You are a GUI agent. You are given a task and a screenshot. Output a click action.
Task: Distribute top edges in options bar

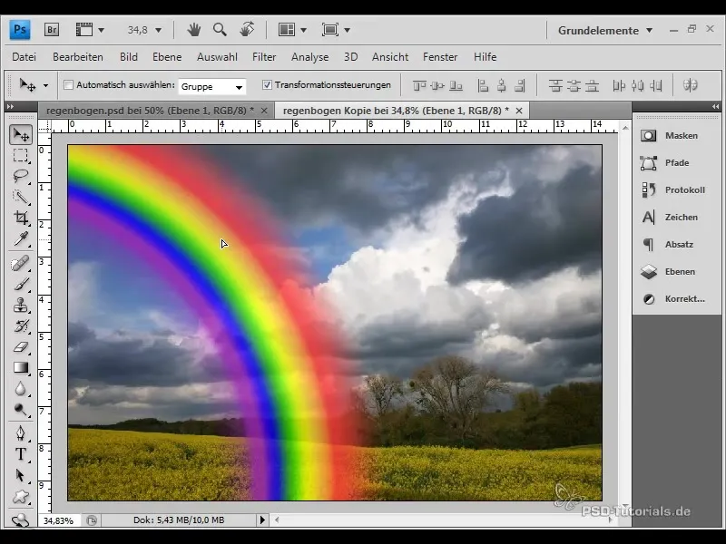coord(555,85)
